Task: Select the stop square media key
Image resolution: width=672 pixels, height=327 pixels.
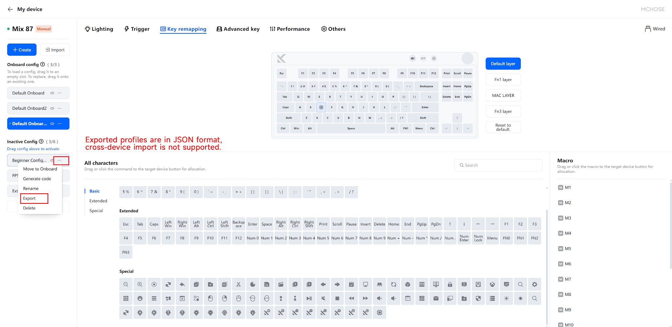Action: coord(337,298)
